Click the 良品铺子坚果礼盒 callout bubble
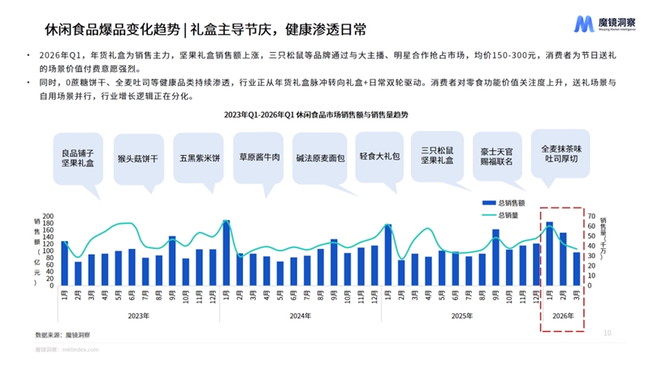The height and width of the screenshot is (365, 649). pos(78,159)
